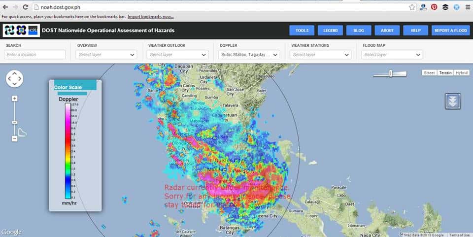Open the ABOUT page
The width and height of the screenshot is (473, 237).
(387, 30)
